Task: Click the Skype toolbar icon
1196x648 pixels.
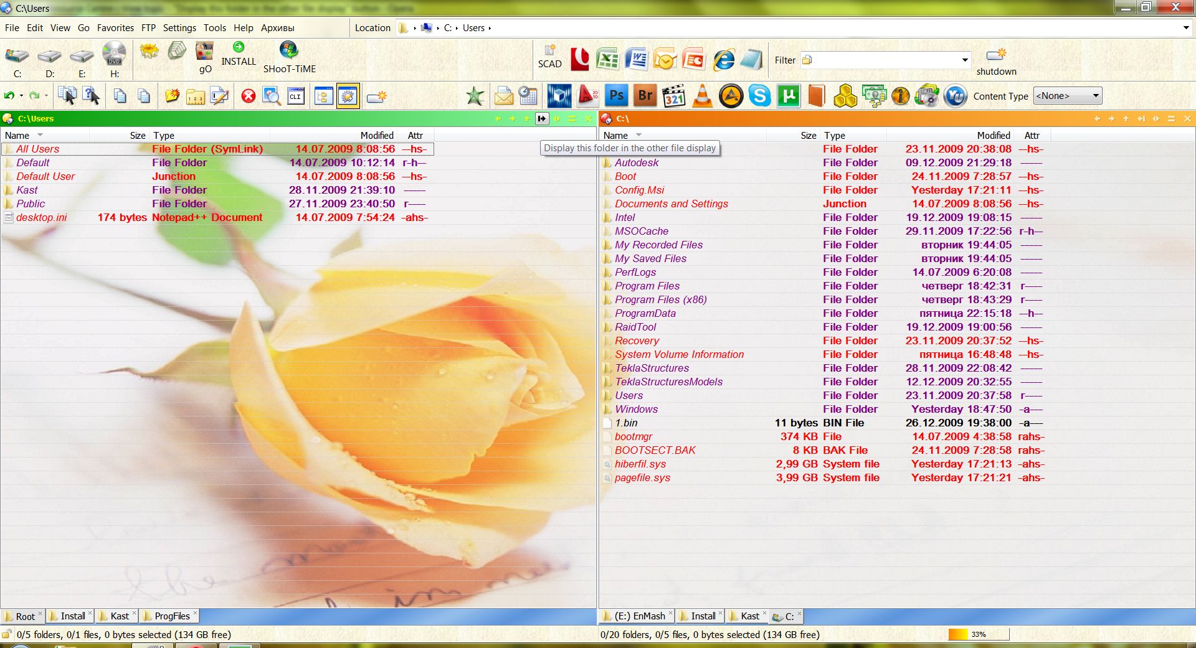Action: click(759, 96)
